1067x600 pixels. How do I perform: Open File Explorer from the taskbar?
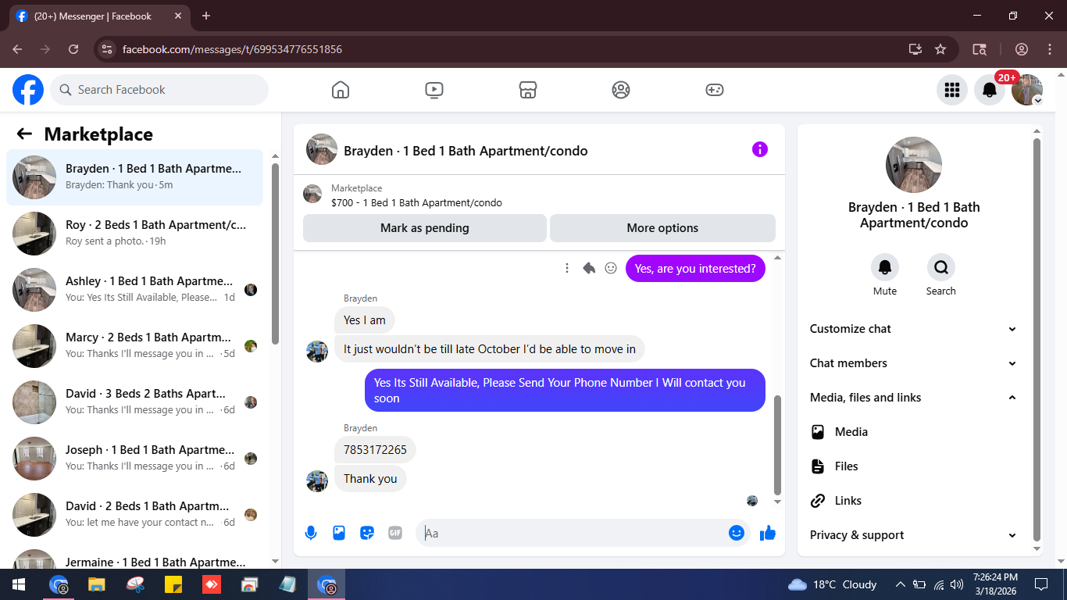pyautogui.click(x=96, y=584)
